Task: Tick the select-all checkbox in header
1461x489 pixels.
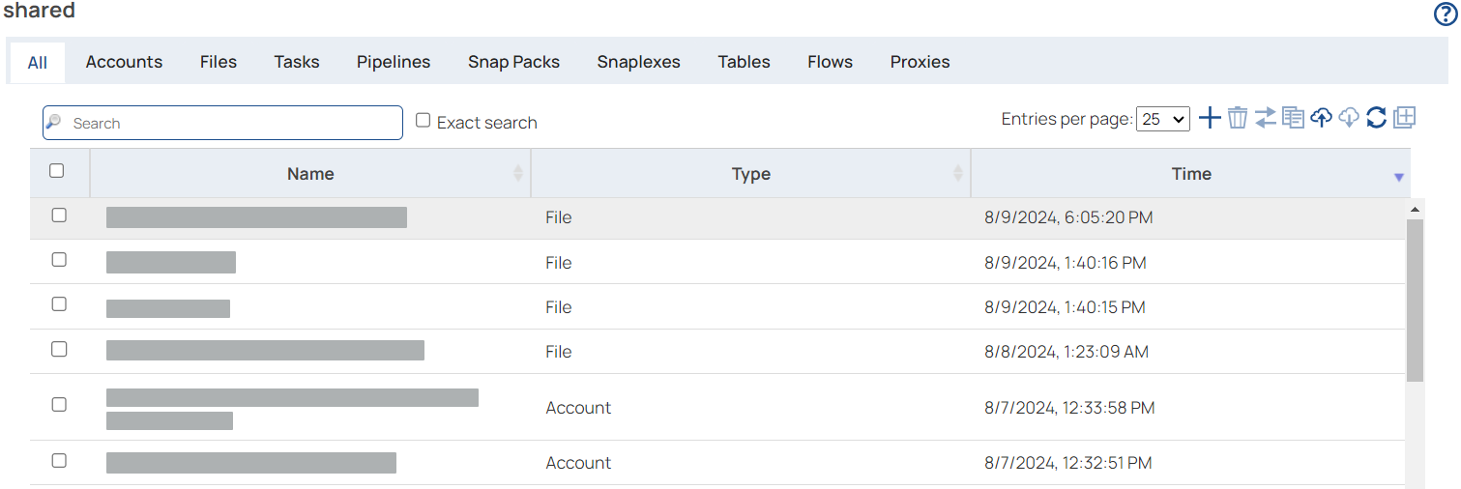Action: 57,171
